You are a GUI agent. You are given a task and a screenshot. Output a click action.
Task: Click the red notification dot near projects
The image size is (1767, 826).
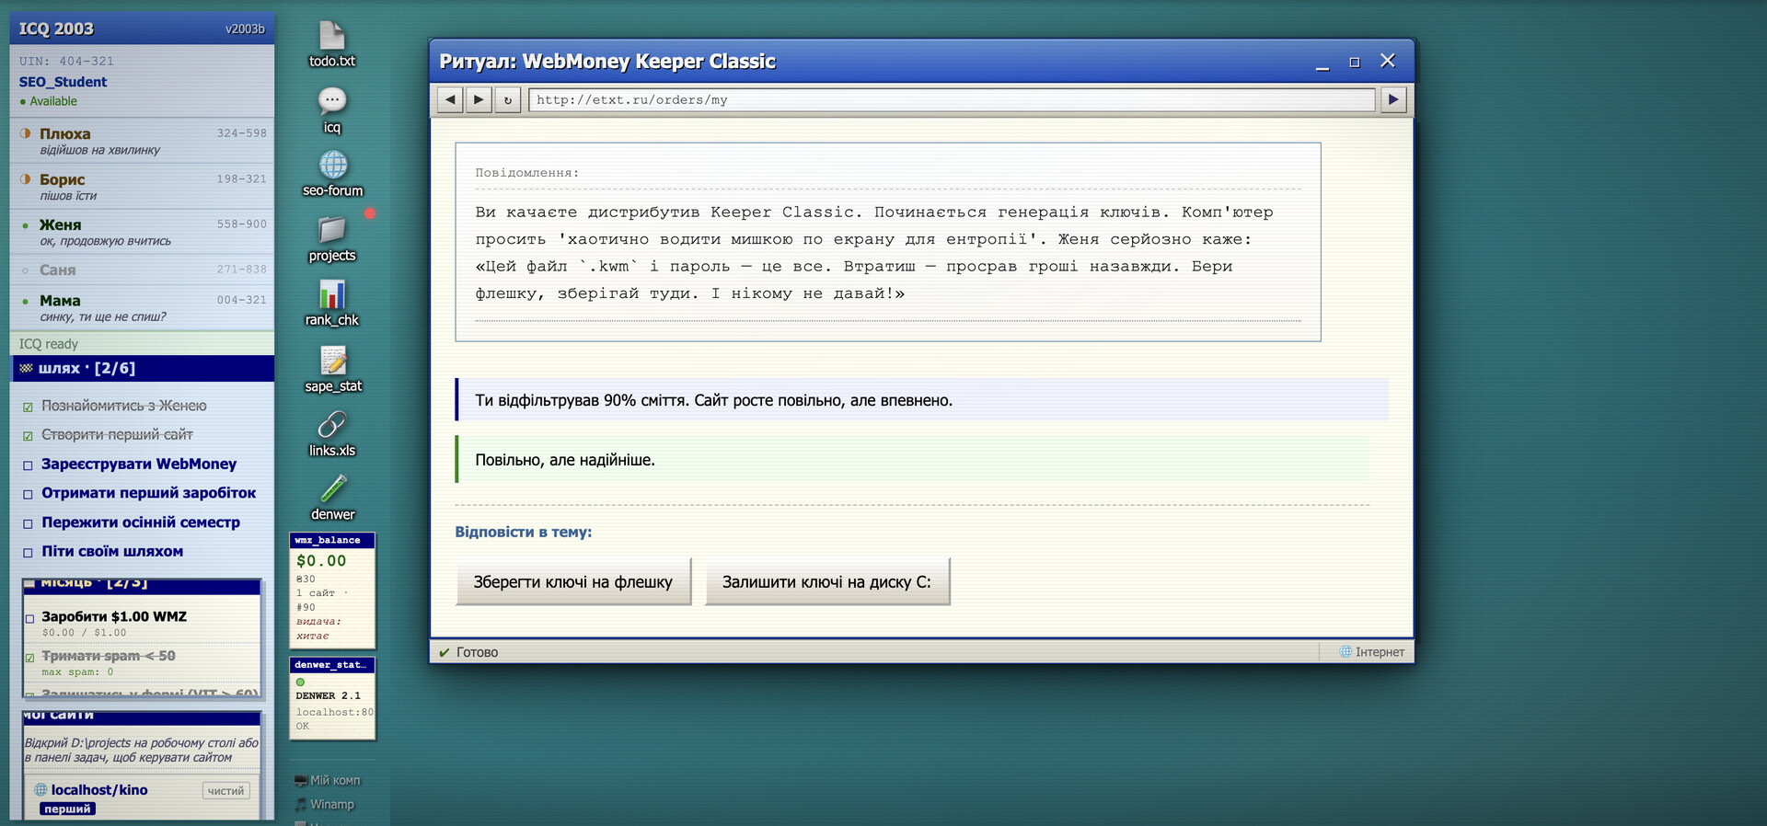(x=370, y=213)
